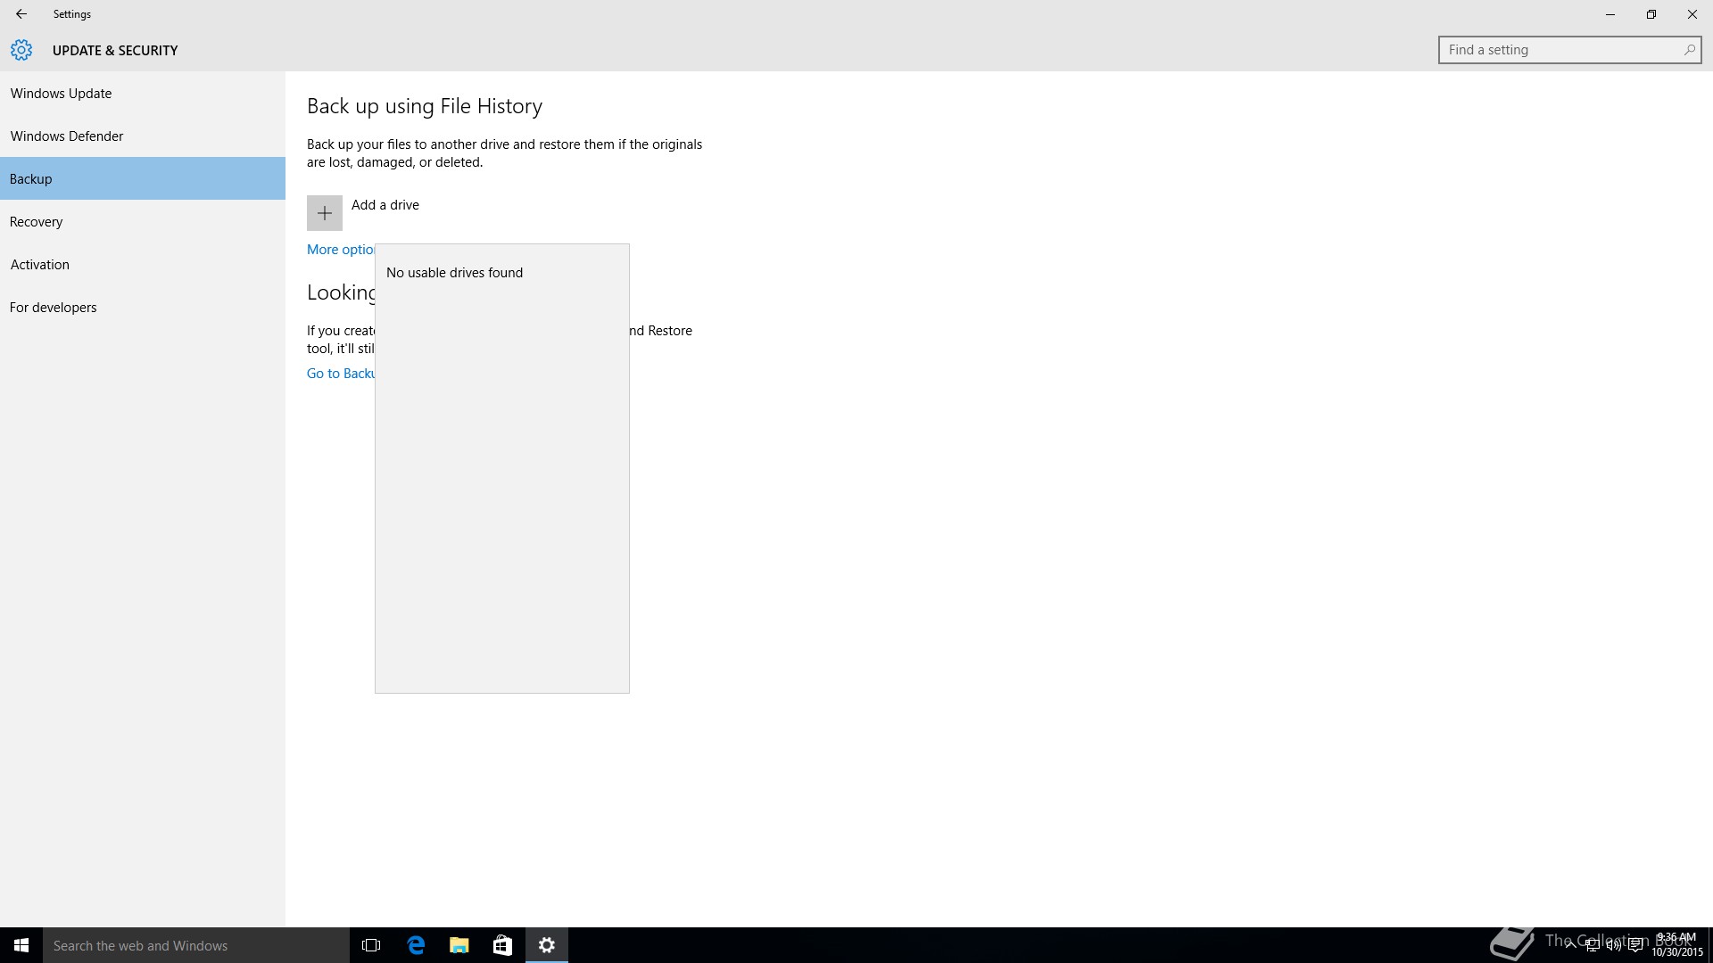Open File Explorer from the taskbar
This screenshot has width=1713, height=963.
459,945
